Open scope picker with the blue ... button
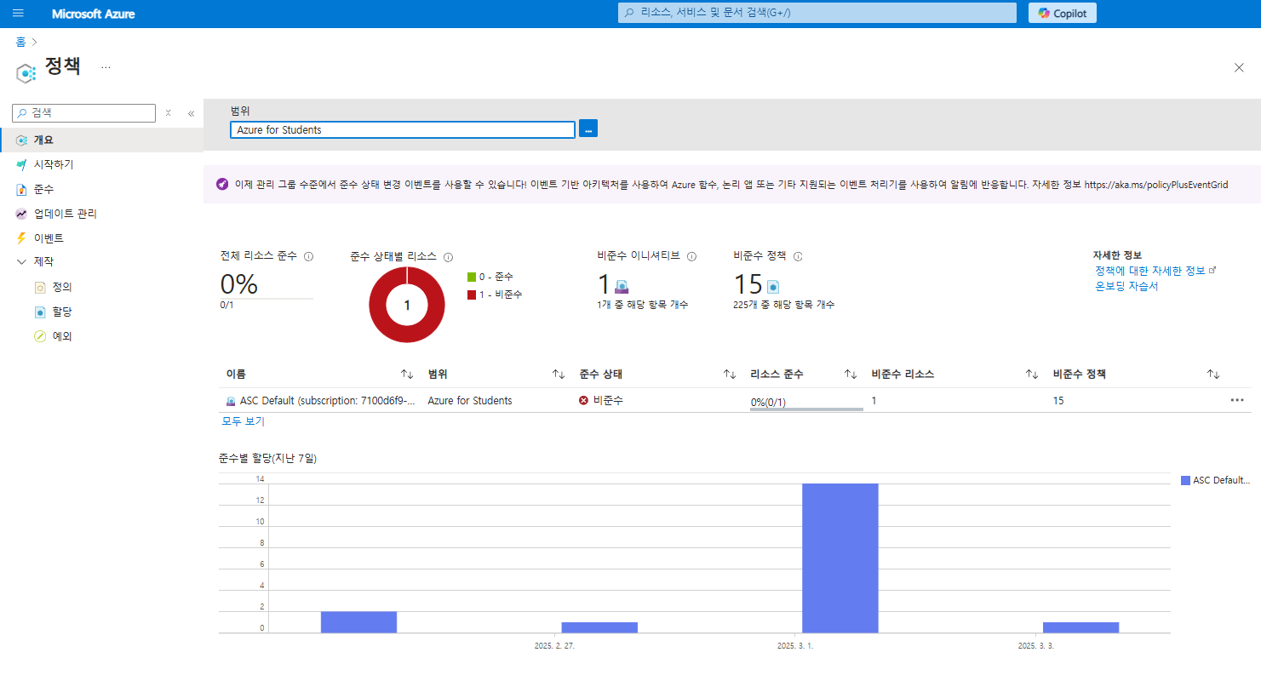The image size is (1261, 698). [588, 129]
